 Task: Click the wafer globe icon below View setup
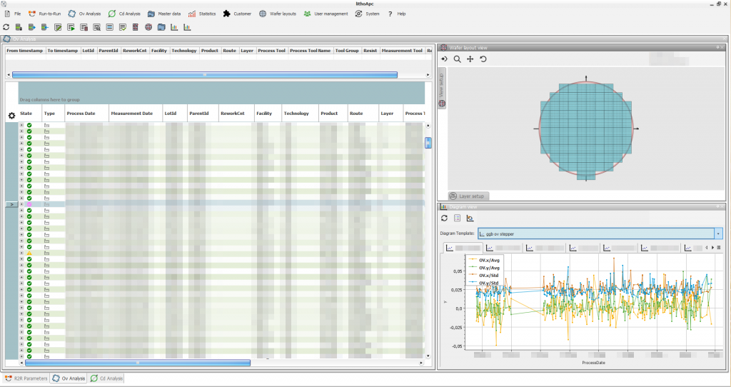click(442, 104)
